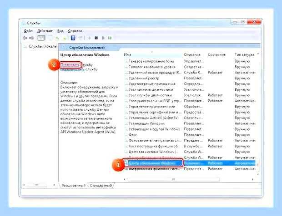The image size is (282, 216).
Task: Click the services list scroll-left arrow
Action: coord(125,179)
